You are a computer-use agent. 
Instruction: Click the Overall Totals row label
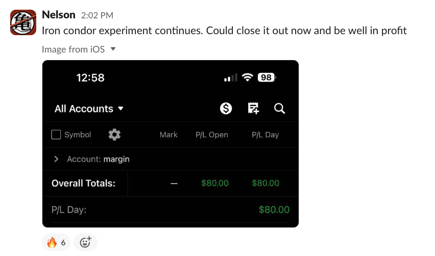83,183
